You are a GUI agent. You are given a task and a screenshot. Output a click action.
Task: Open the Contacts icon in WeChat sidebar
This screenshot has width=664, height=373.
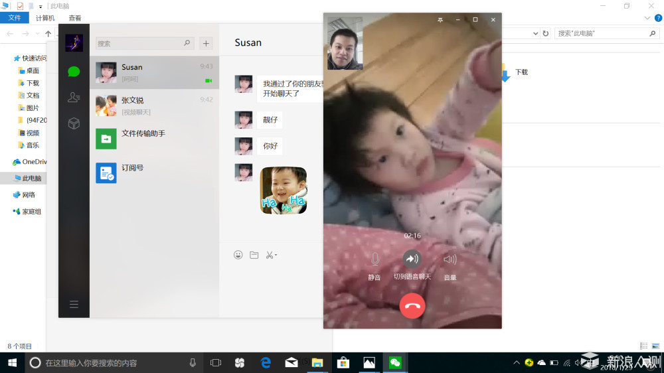coord(74,98)
